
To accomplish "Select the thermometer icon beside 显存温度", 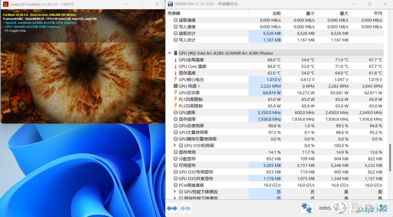I will 175,73.
